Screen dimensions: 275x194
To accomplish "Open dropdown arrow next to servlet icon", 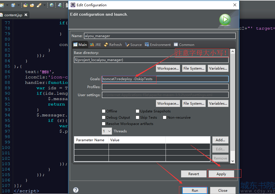I will (x=19, y=5).
